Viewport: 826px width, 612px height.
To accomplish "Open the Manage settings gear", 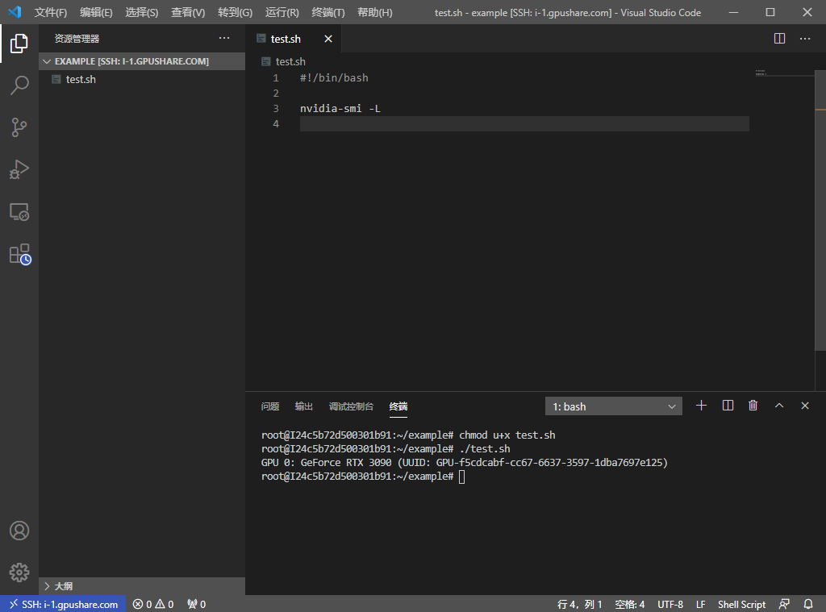I will pyautogui.click(x=19, y=572).
